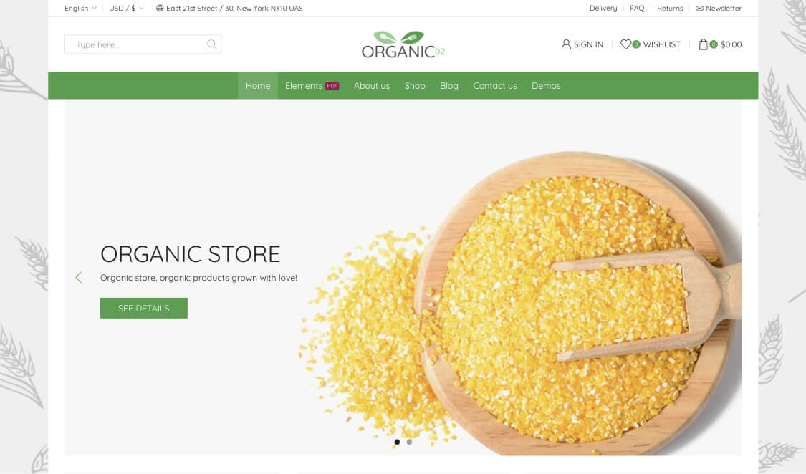Expand the English language dropdown
Viewport: 806px width, 474px height.
pyautogui.click(x=80, y=8)
